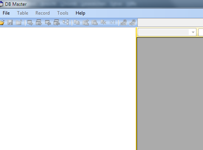Click the clipboard icon with plus sign
The image size is (203, 150).
click(x=86, y=22)
